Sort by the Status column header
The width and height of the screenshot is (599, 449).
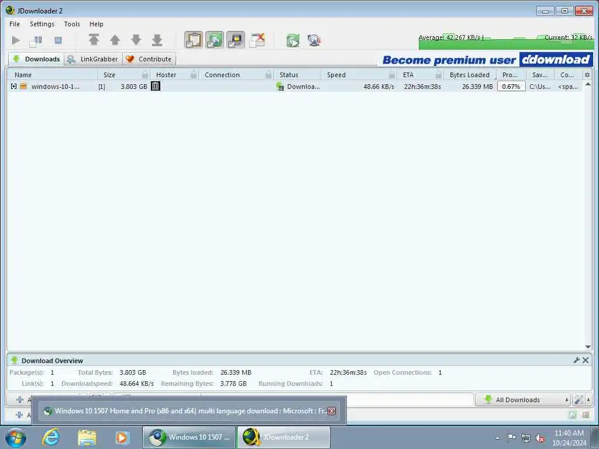[x=297, y=75]
